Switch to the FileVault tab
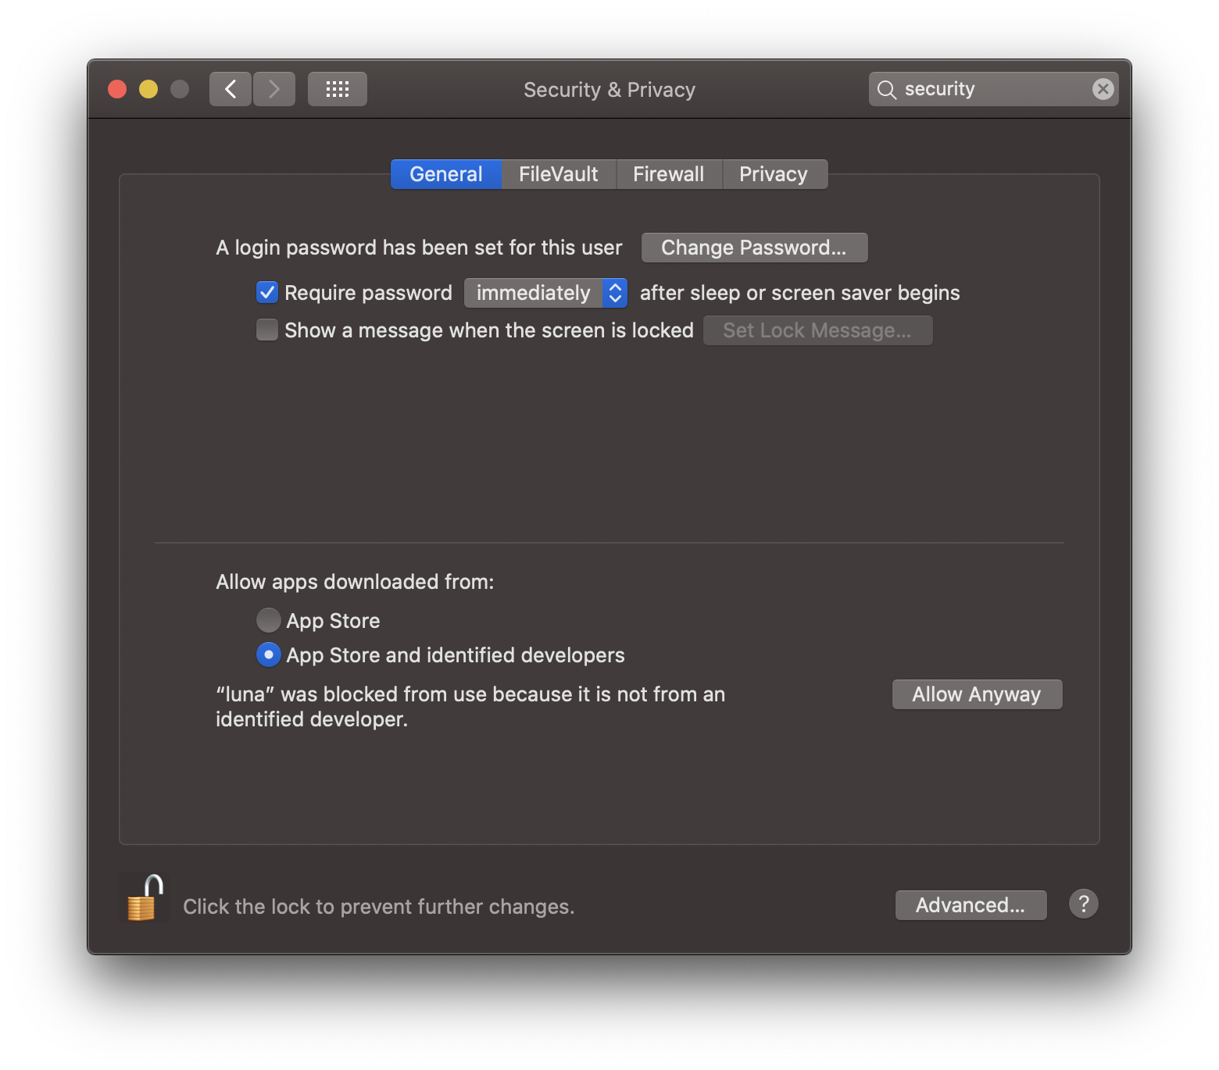The image size is (1219, 1070). tap(558, 174)
